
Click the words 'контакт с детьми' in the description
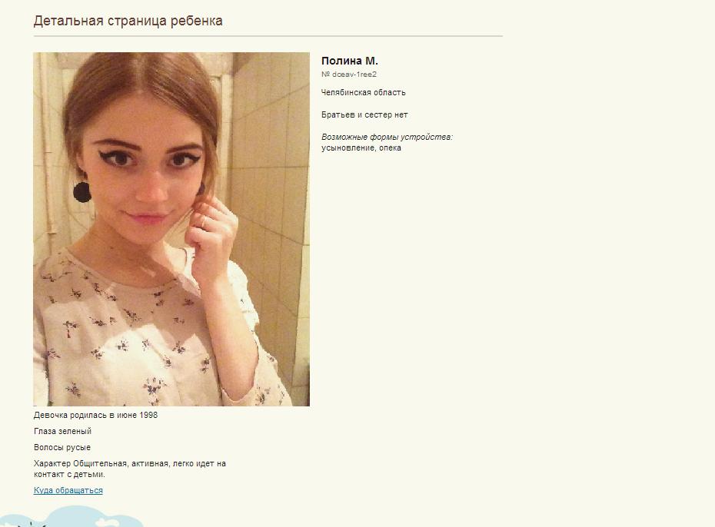[x=69, y=474]
